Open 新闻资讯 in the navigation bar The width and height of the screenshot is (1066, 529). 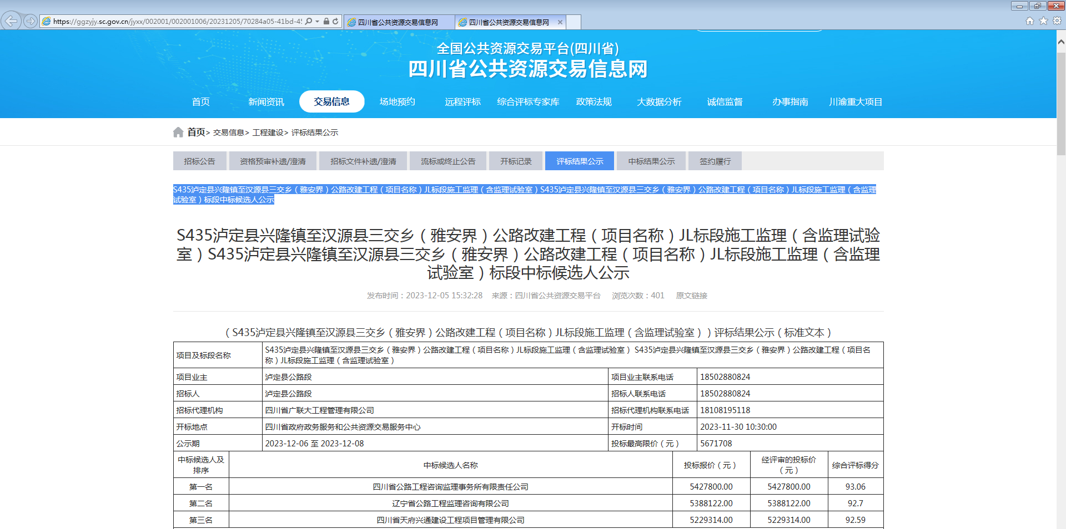(x=266, y=101)
